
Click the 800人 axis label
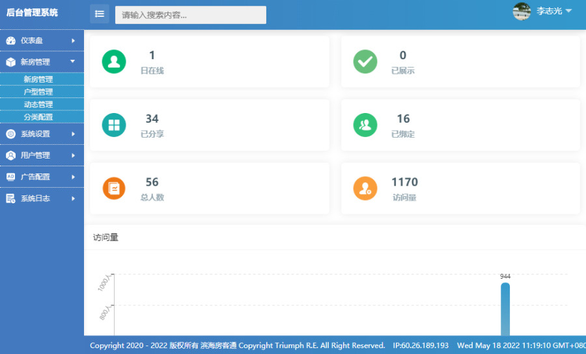(105, 312)
